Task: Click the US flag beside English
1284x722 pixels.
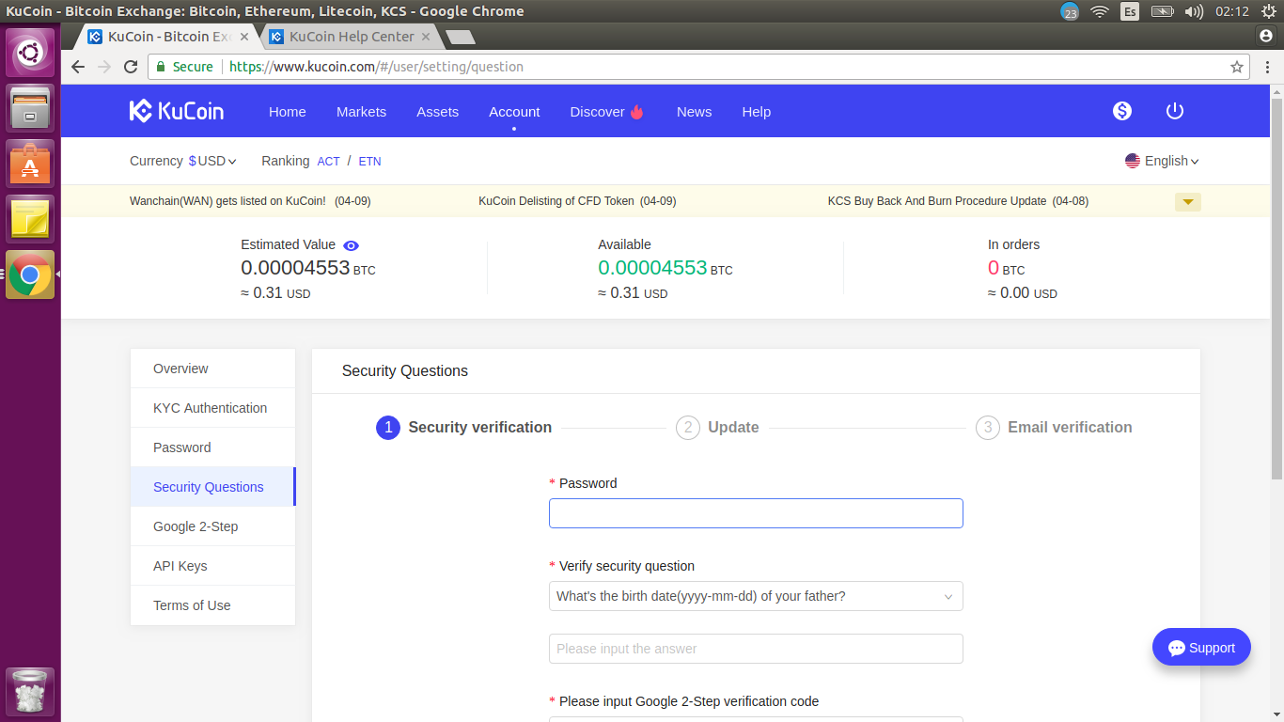Action: pos(1132,160)
